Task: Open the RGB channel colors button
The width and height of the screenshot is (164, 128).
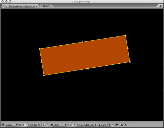Action: [52, 125]
